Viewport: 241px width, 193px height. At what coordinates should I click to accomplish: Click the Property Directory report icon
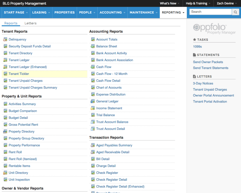pos(5,131)
